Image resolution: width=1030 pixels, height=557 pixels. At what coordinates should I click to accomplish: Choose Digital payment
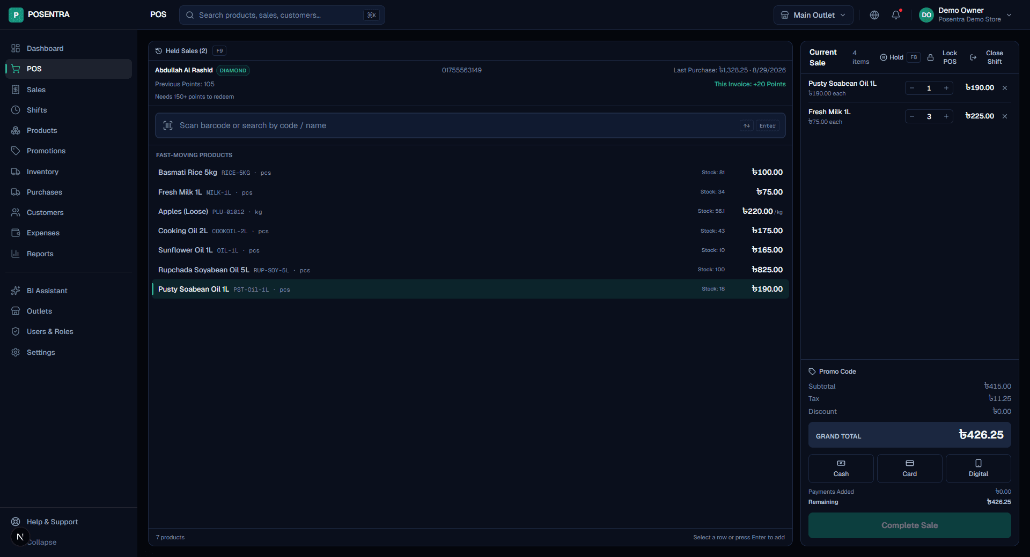pyautogui.click(x=978, y=469)
